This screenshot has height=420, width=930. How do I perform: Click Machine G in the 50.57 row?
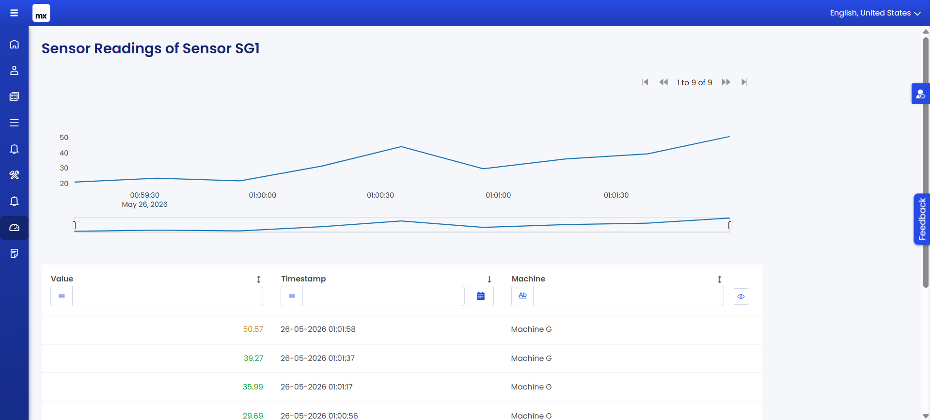531,329
